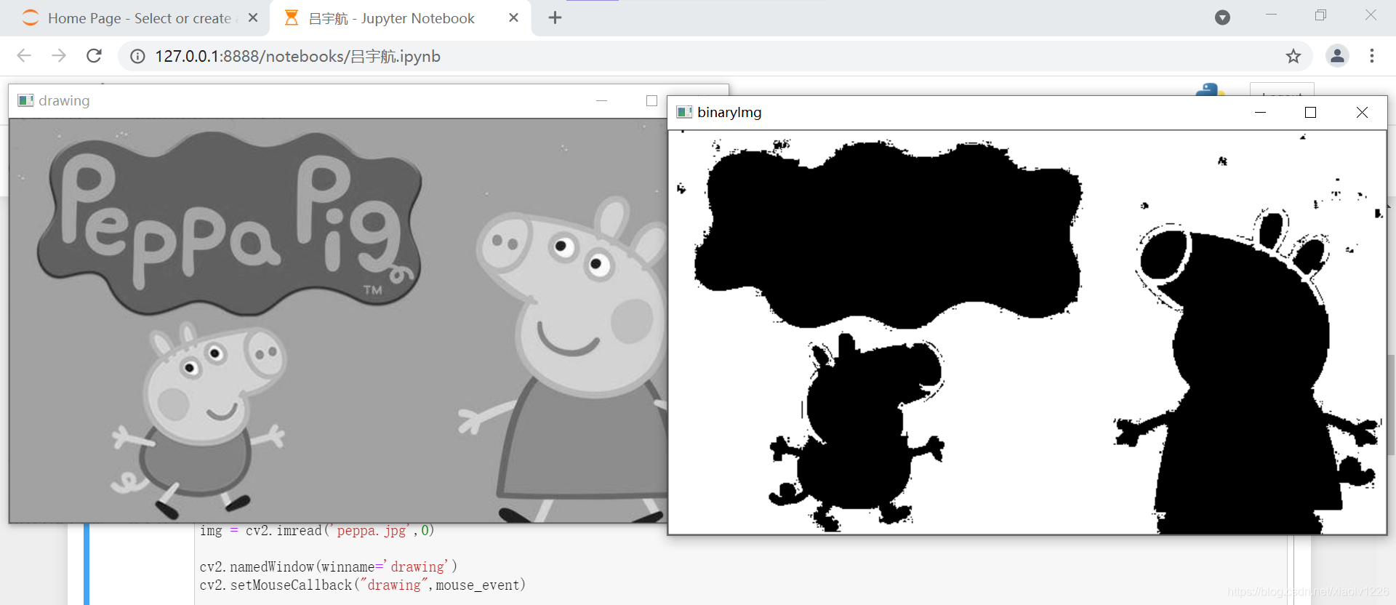Viewport: 1396px width, 605px height.
Task: Click the cv2.namedWindow code line
Action: point(329,566)
